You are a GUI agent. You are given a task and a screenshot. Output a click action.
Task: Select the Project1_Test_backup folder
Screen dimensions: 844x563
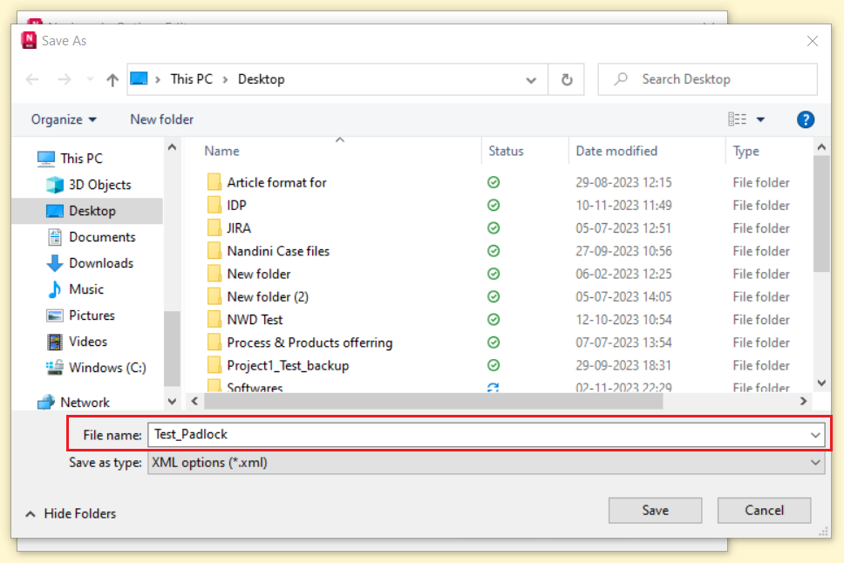288,365
